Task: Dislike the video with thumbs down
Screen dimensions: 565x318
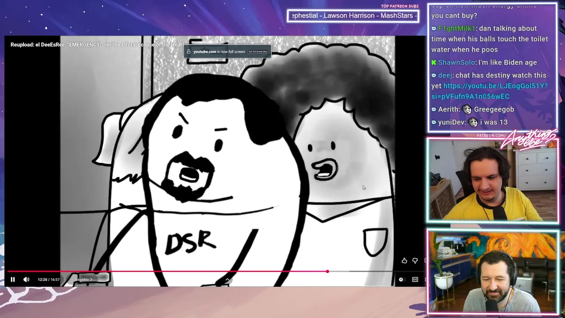Action: tap(415, 261)
